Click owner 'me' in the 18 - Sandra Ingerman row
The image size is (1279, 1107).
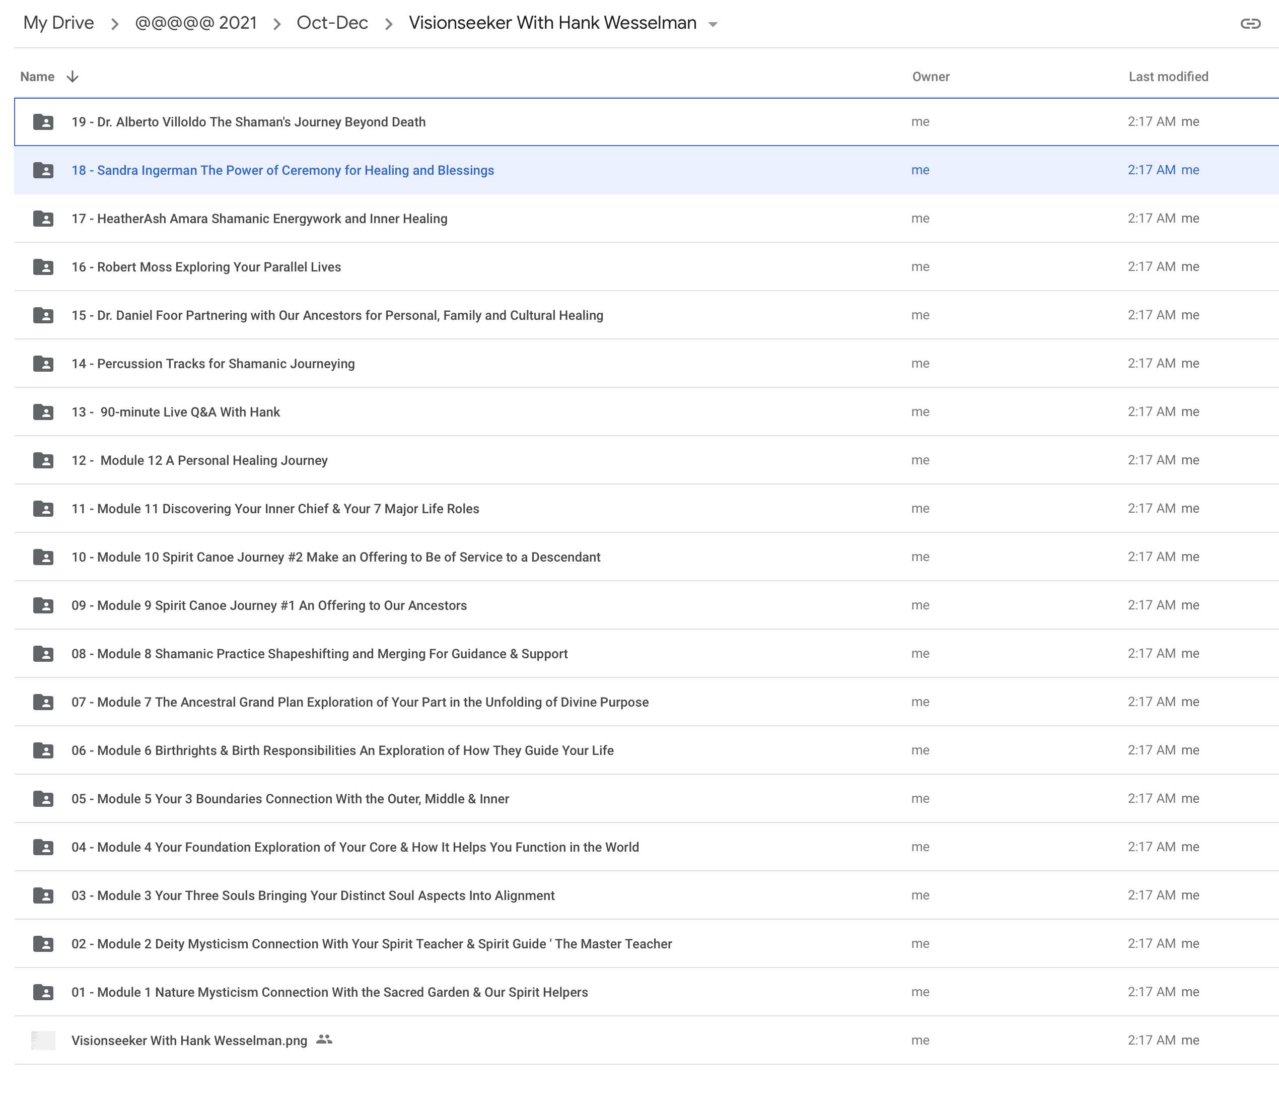[920, 170]
